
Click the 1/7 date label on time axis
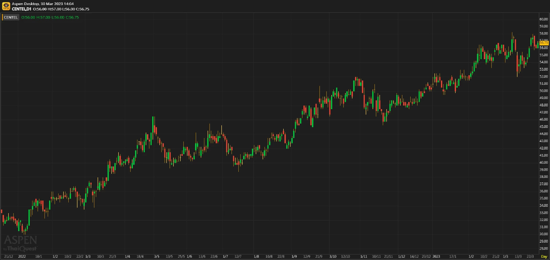(x=225, y=256)
